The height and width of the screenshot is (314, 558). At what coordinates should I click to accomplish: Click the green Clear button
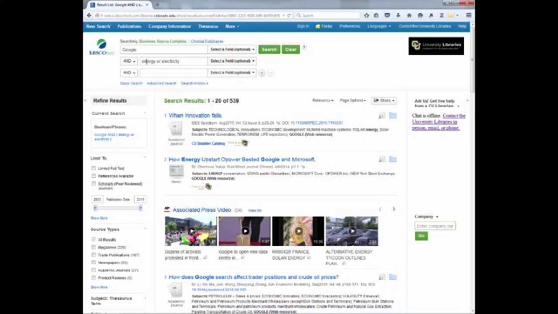(291, 50)
